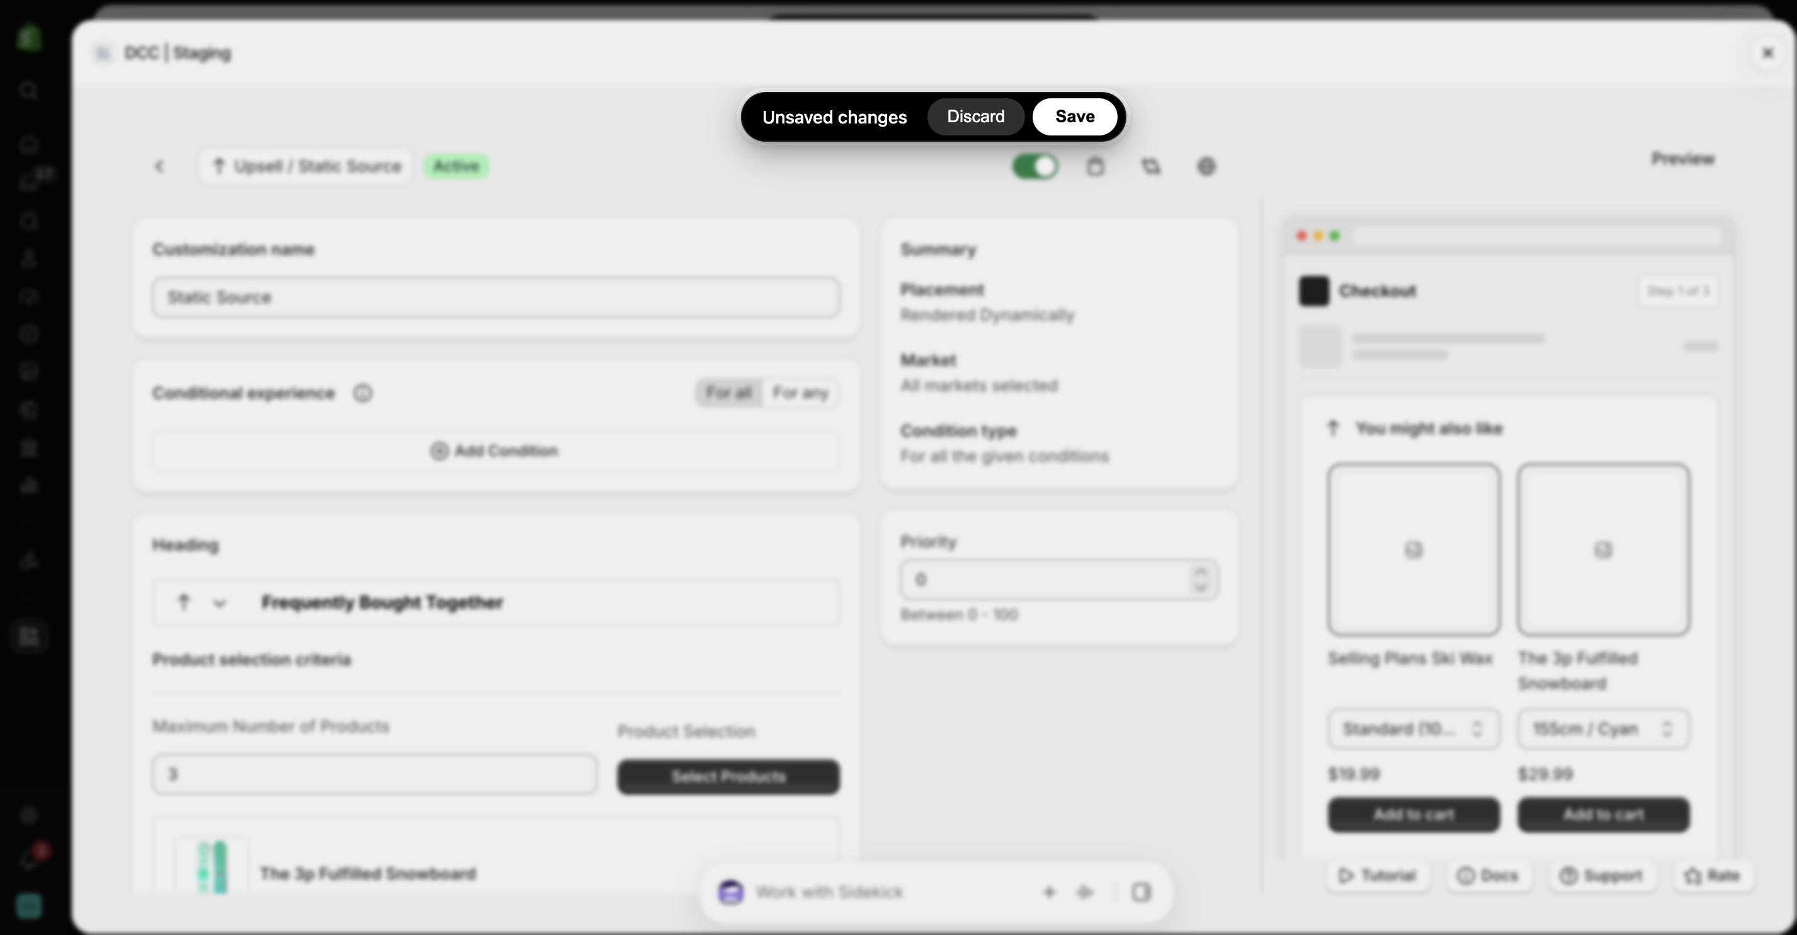Expand the heading icon dropdown chevron
1797x935 pixels.
(x=220, y=603)
